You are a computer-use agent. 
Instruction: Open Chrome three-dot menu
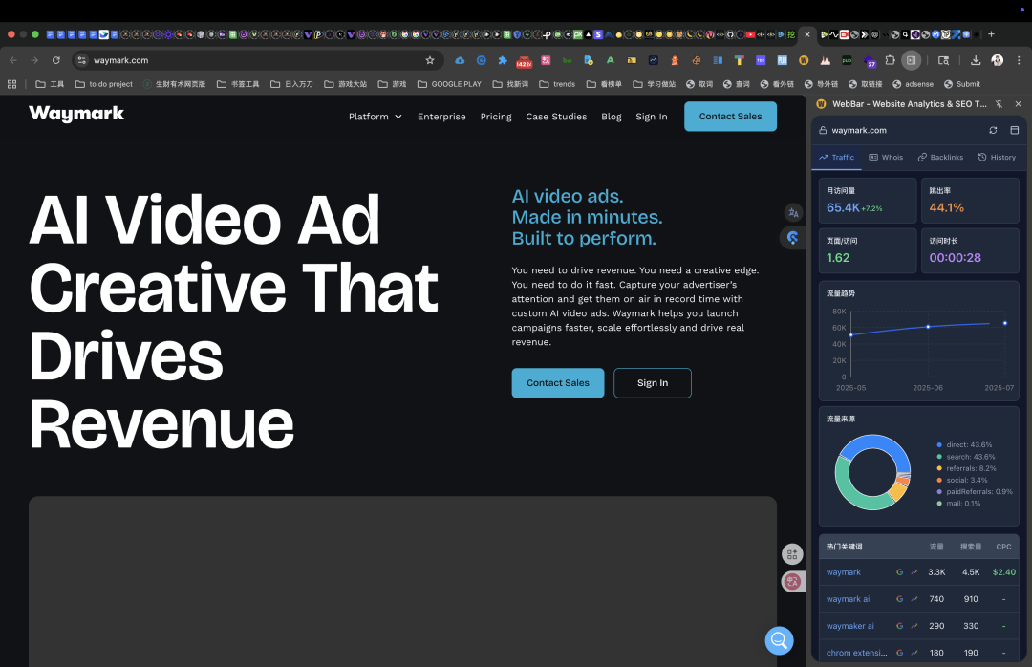click(1019, 60)
